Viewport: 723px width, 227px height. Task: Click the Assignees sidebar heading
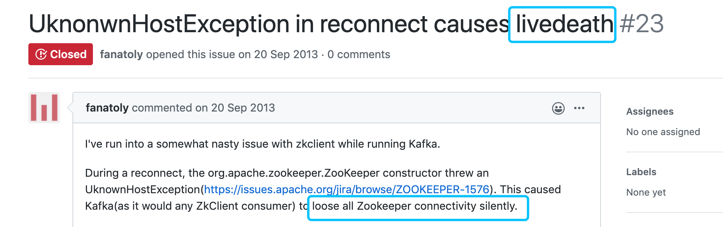650,112
